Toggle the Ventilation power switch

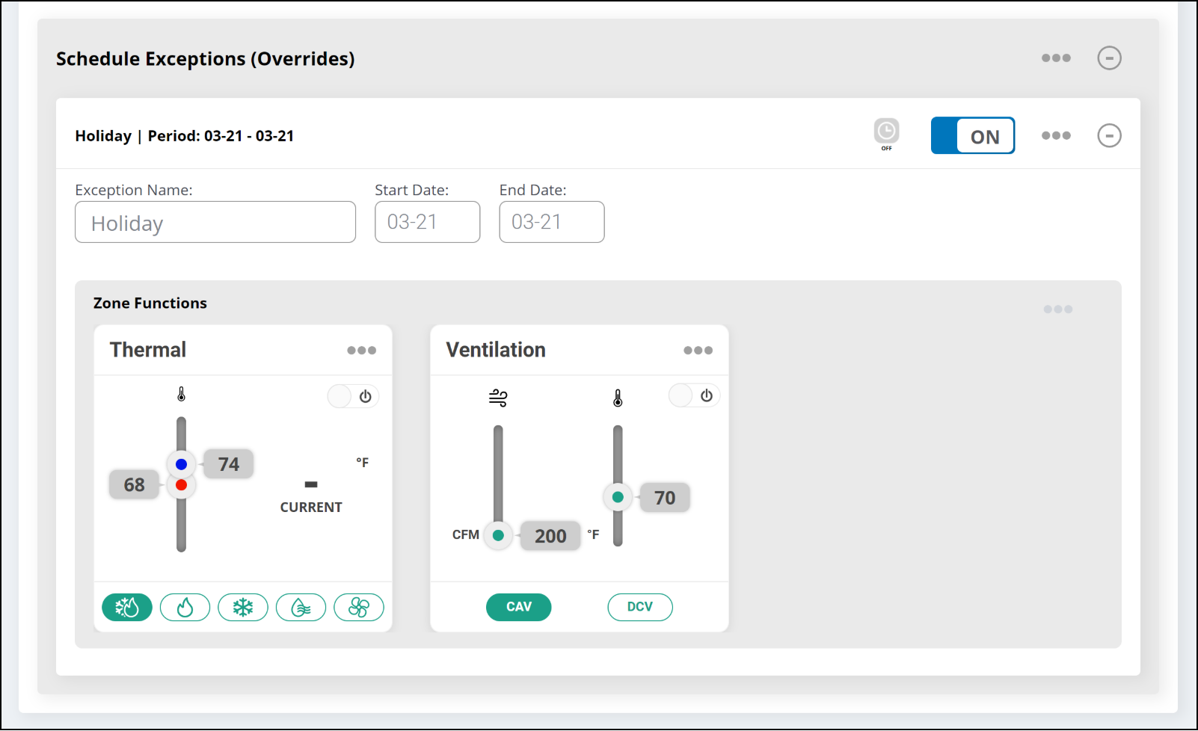694,395
